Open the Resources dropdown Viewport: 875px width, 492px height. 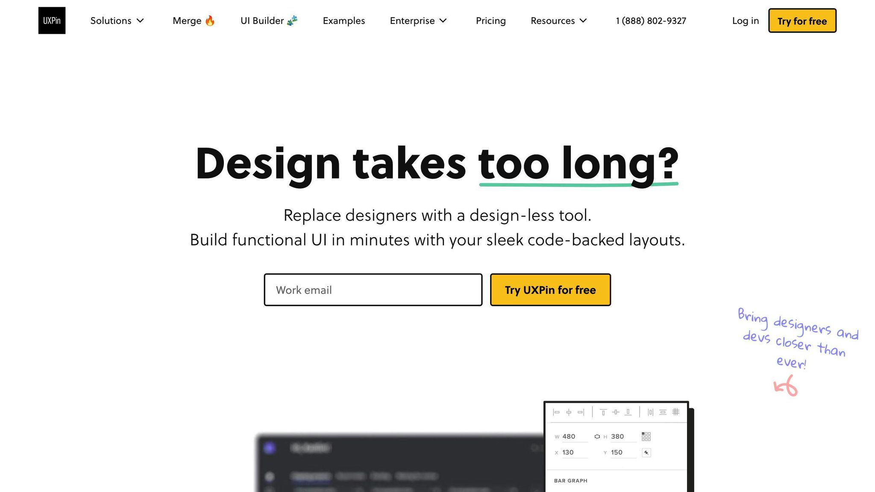[x=558, y=20]
